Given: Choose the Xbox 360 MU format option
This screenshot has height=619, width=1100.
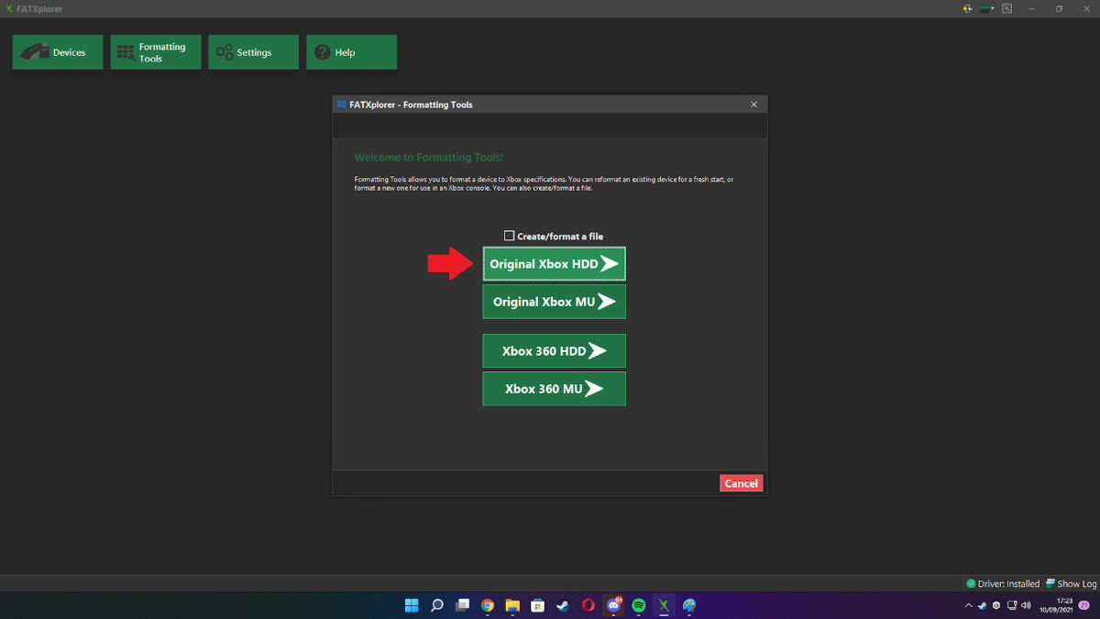Looking at the screenshot, I should point(555,389).
